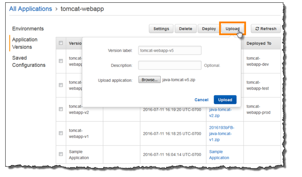This screenshot has width=302, height=177.
Task: Select Application Versions in the sidebar
Action: click(x=25, y=43)
